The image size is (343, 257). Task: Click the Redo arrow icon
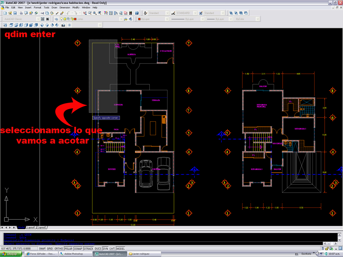pyautogui.click(x=75, y=13)
